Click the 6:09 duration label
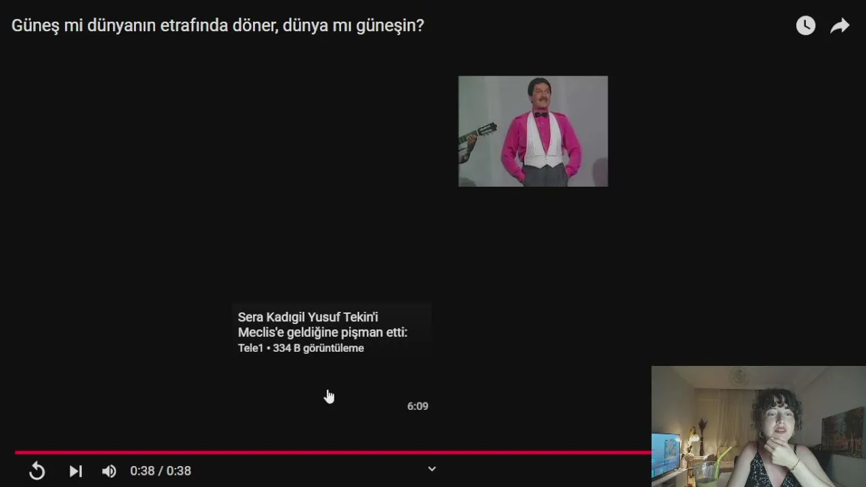The height and width of the screenshot is (487, 866). coord(417,406)
